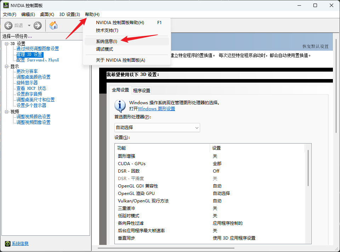Open 设置数字音频
The height and width of the screenshot is (252, 340).
click(x=29, y=94)
